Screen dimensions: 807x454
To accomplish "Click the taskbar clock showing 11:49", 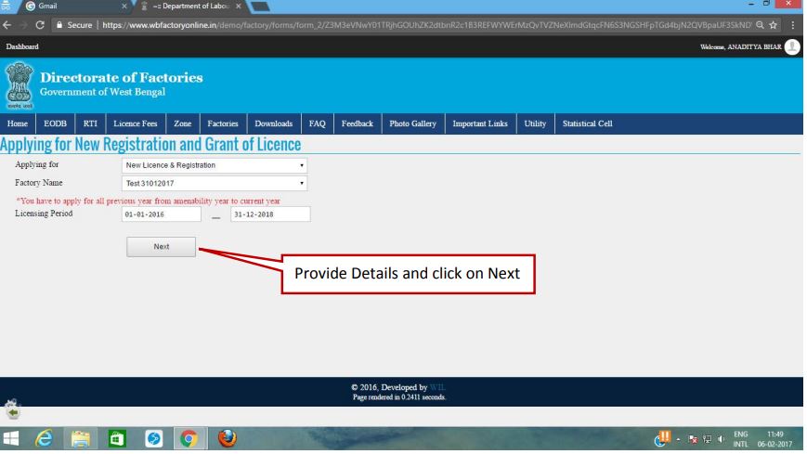I will 774,439.
